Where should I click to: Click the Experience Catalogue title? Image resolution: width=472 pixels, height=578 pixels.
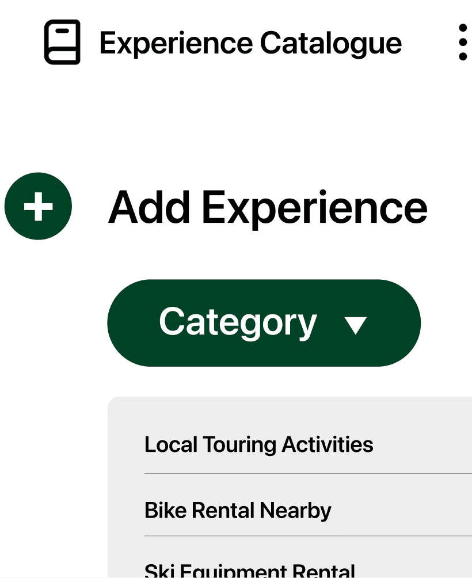pos(250,44)
